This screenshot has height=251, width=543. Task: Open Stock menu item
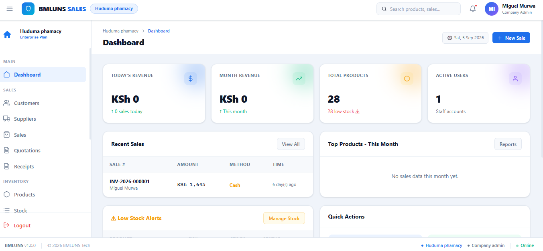[x=43, y=210]
